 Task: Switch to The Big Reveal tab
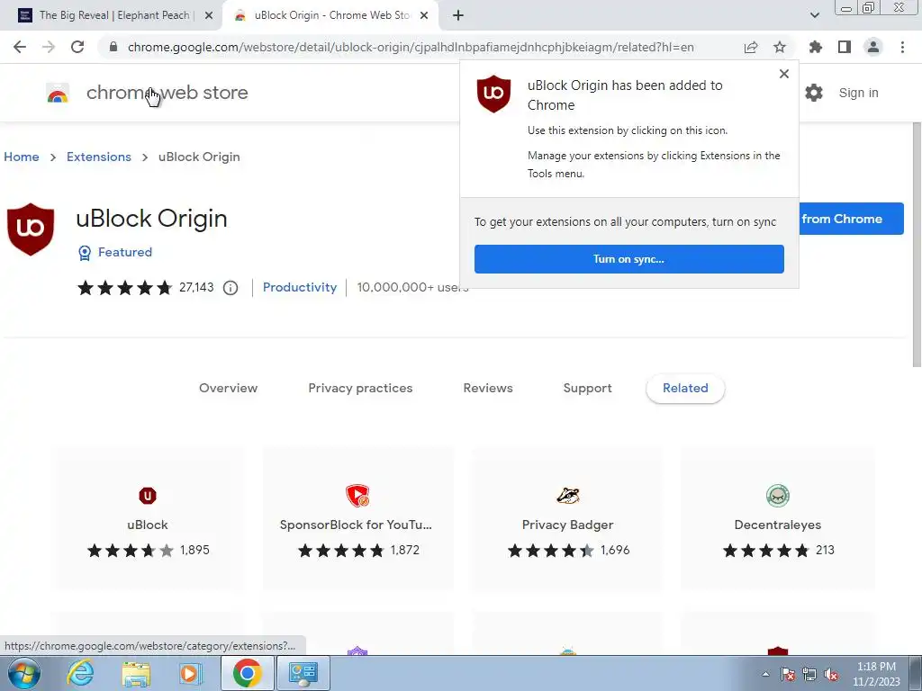pyautogui.click(x=113, y=15)
